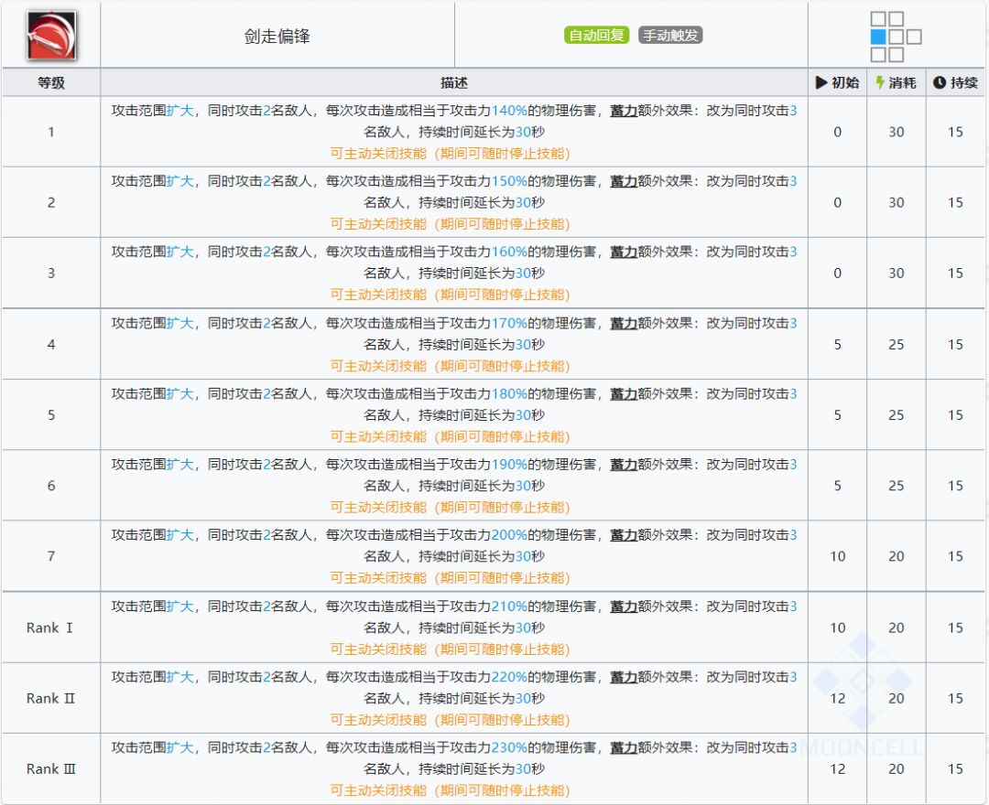Click the clock icon beside 持续
Viewport: 989px width, 805px height.
(x=939, y=82)
